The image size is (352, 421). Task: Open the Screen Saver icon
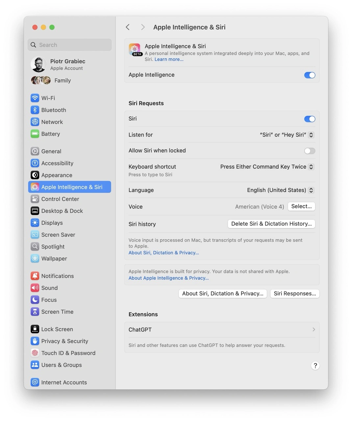[35, 235]
